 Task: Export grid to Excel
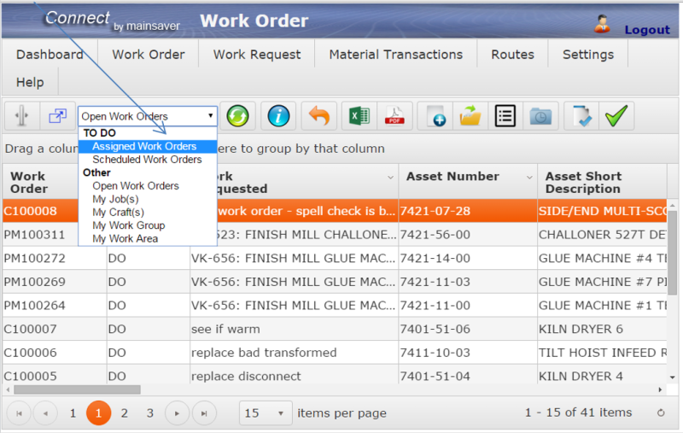pos(358,116)
